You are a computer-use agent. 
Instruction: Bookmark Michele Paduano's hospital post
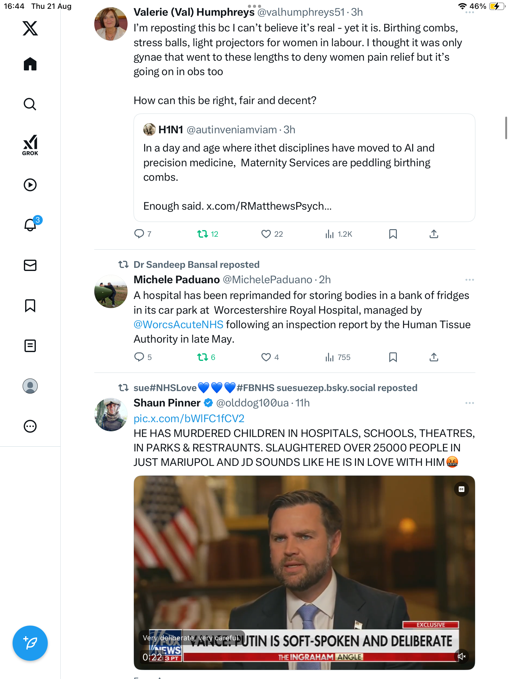click(393, 357)
